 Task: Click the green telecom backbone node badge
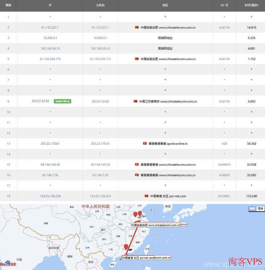coord(62,101)
